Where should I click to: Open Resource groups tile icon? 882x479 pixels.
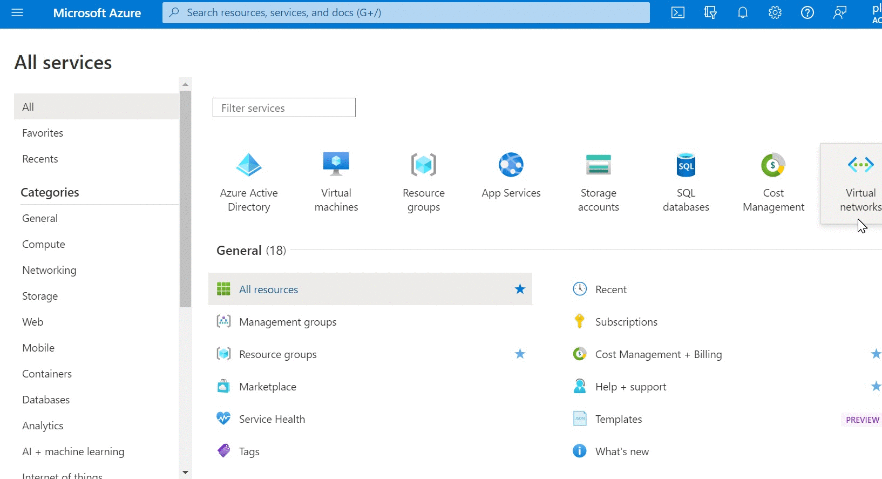point(424,165)
